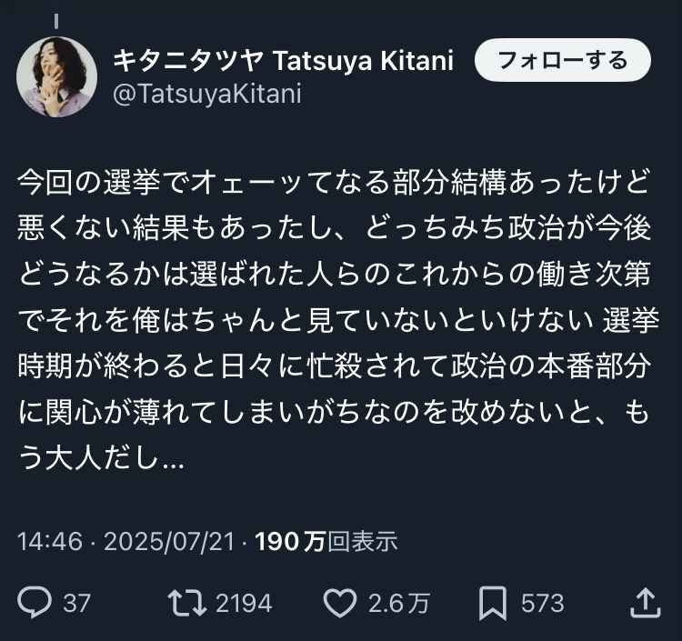Viewport: 682px width, 641px height.
Task: Click the reply speech bubble icon
Action: 35,603
